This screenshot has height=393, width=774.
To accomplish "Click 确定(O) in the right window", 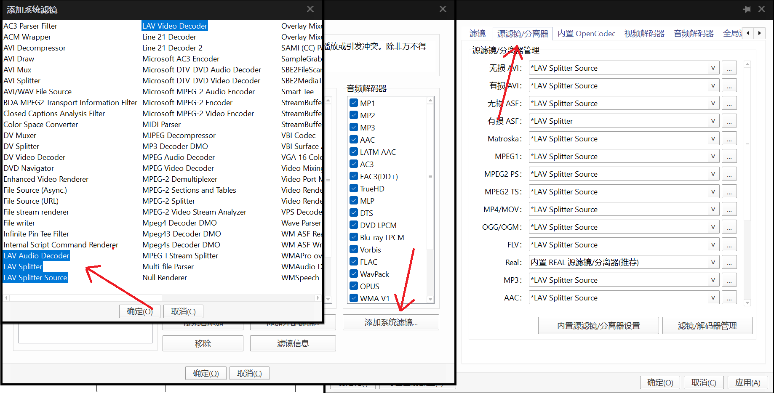I will tap(660, 382).
